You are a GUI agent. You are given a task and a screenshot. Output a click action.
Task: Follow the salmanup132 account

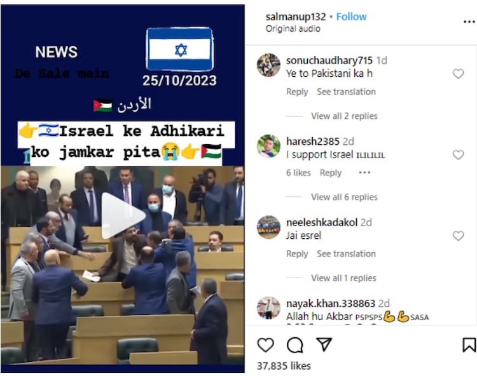pos(351,17)
